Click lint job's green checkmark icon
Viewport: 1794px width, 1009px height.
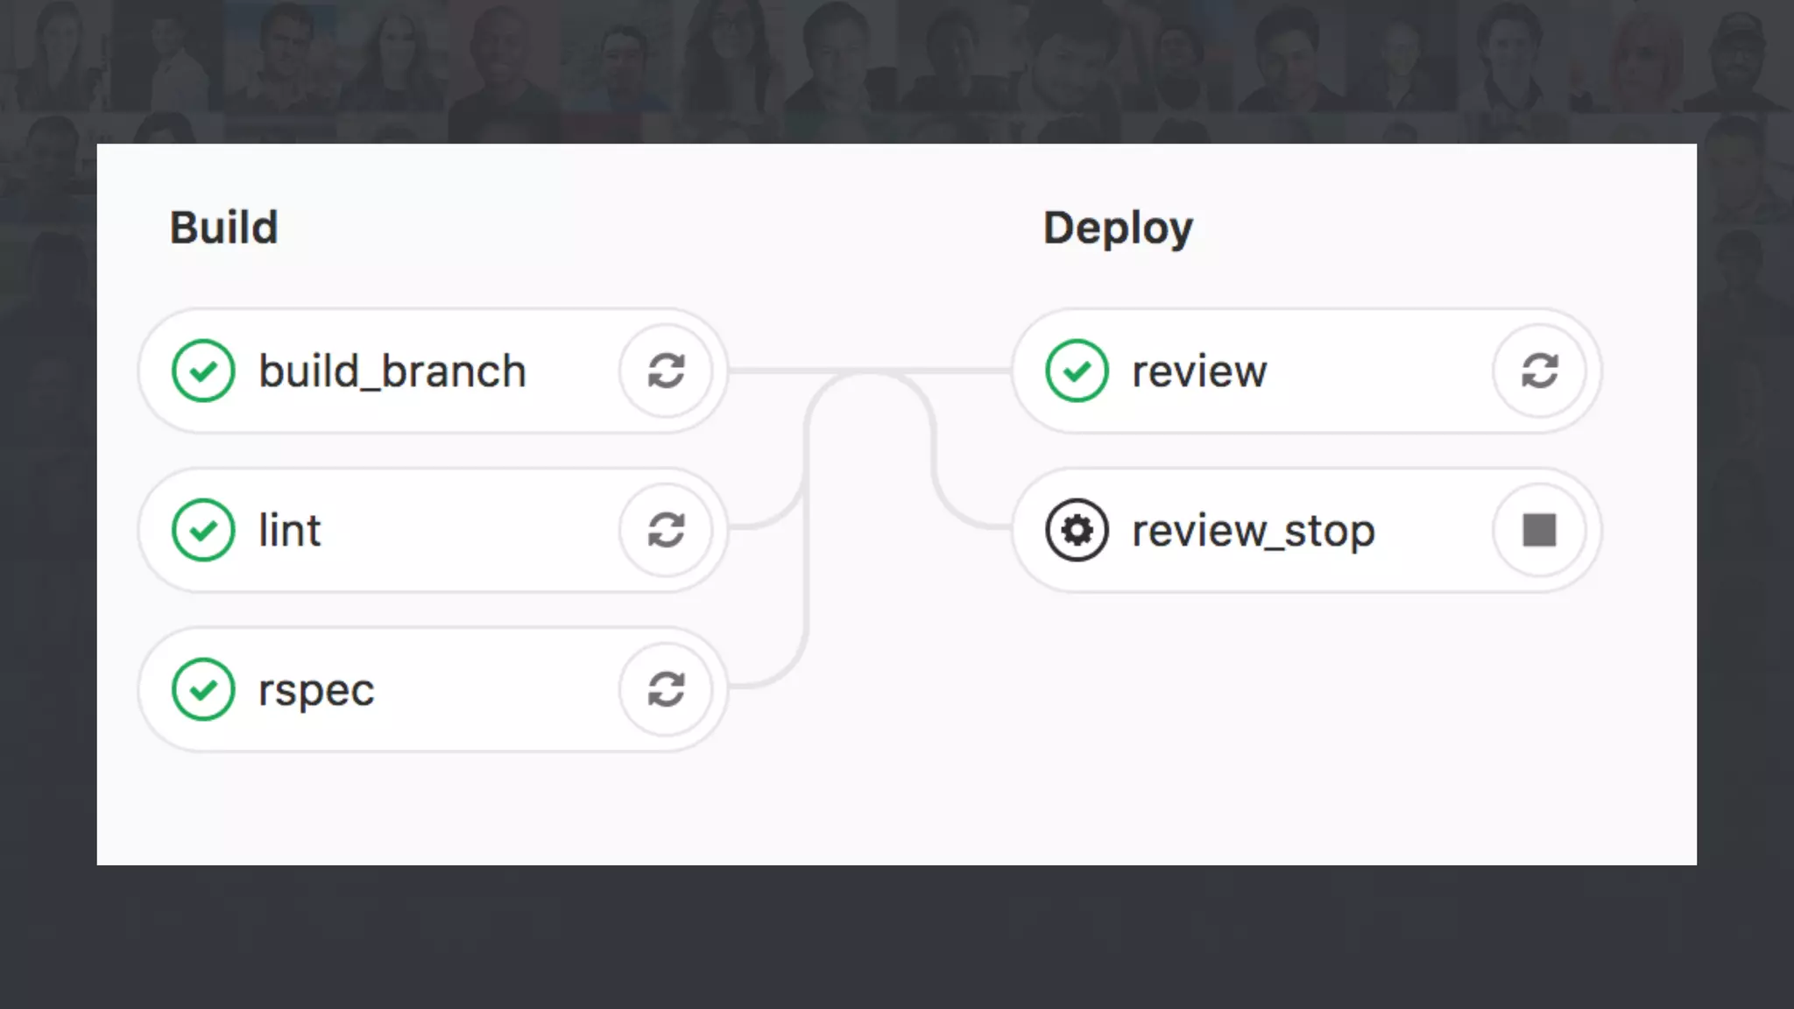[x=203, y=530]
